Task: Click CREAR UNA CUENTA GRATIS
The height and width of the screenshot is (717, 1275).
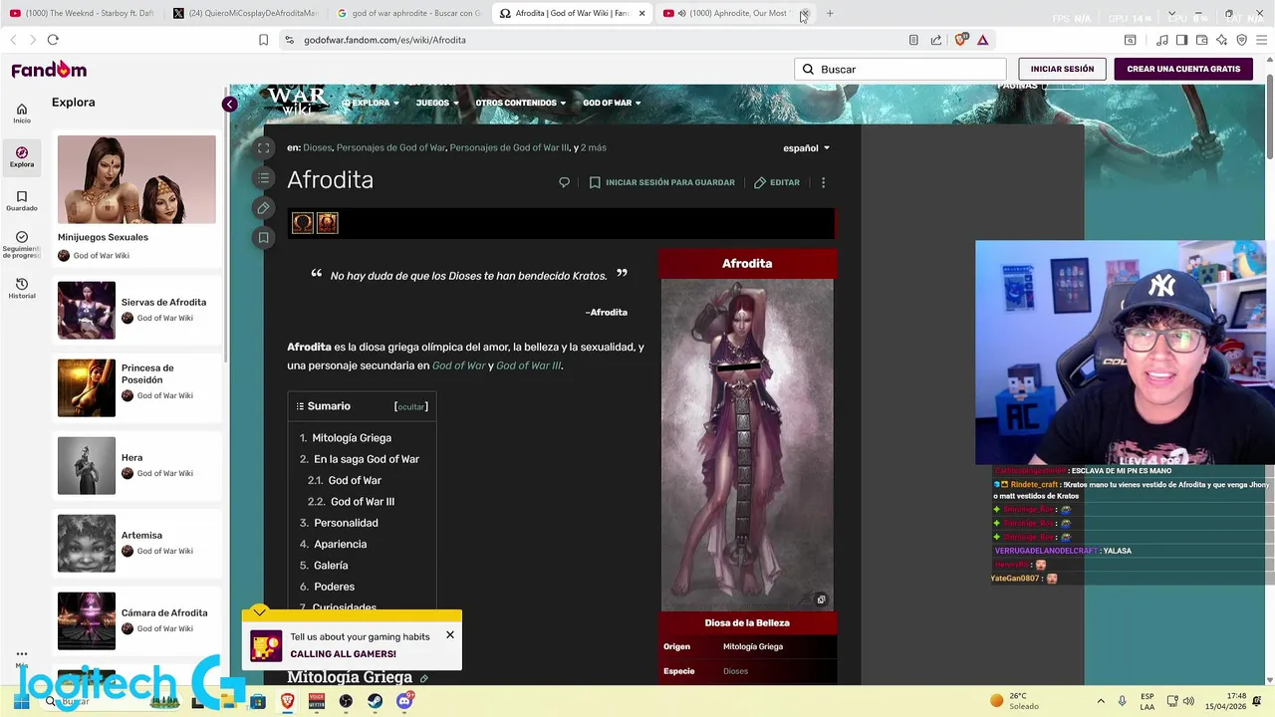Action: click(1183, 69)
